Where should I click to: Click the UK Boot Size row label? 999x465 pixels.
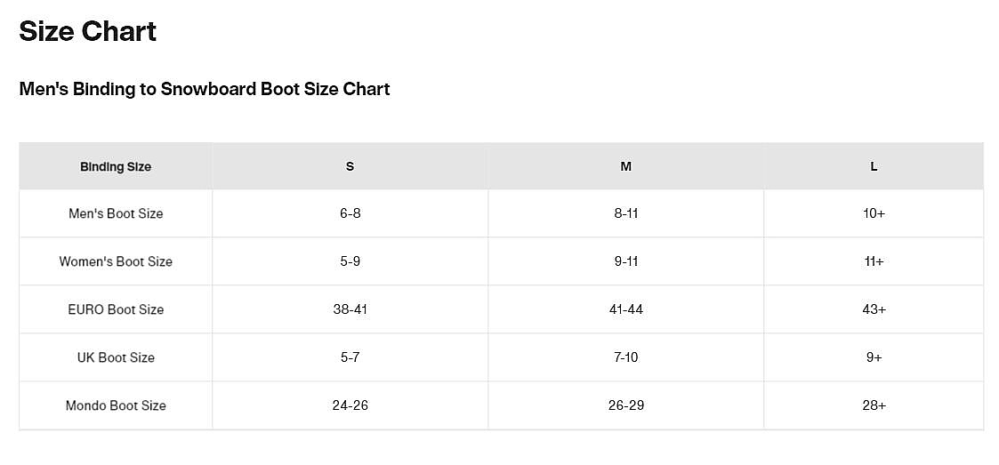[x=116, y=357]
